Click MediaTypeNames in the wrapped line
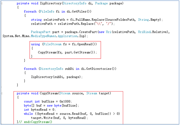The height and width of the screenshot is (125, 180). (x=43, y=36)
